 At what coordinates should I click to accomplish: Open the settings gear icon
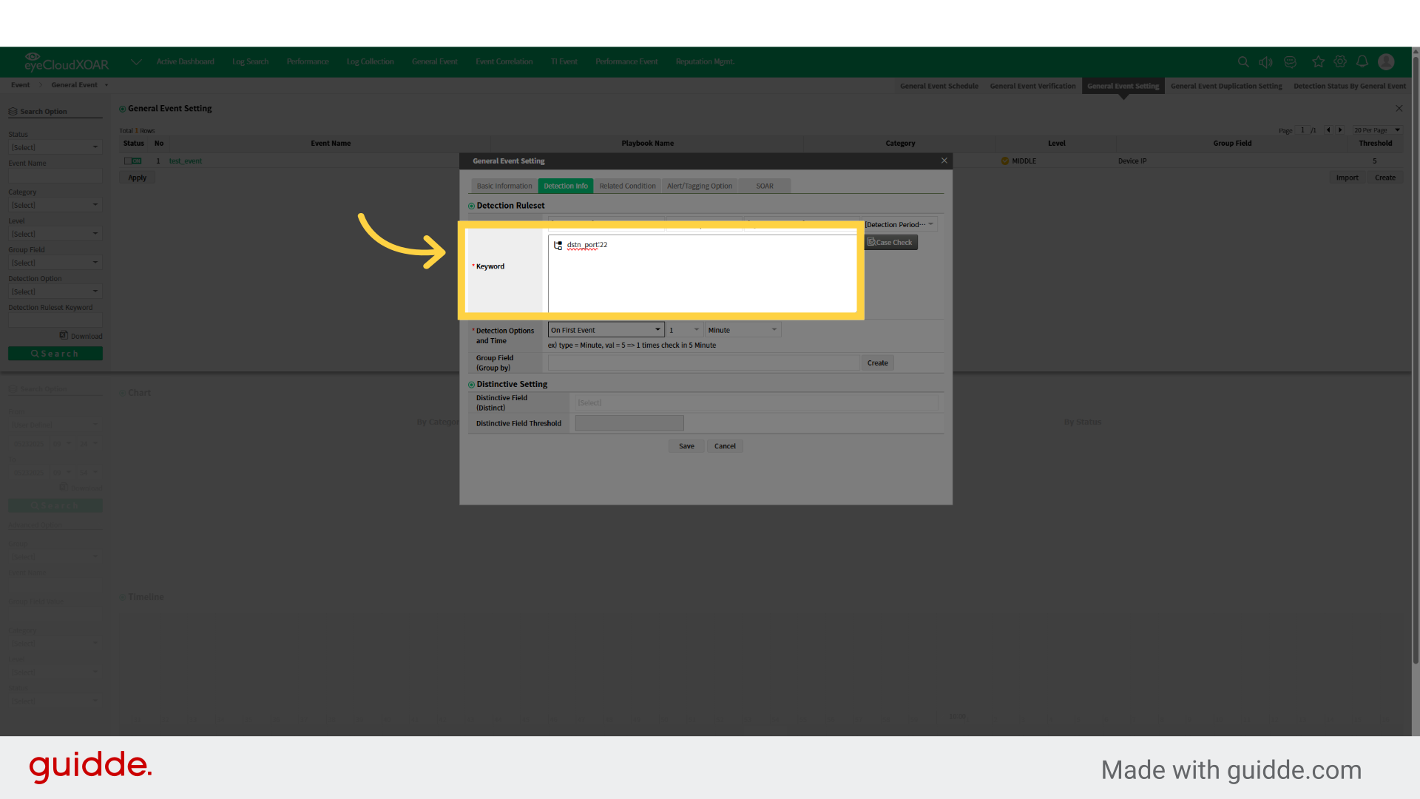pyautogui.click(x=1340, y=62)
